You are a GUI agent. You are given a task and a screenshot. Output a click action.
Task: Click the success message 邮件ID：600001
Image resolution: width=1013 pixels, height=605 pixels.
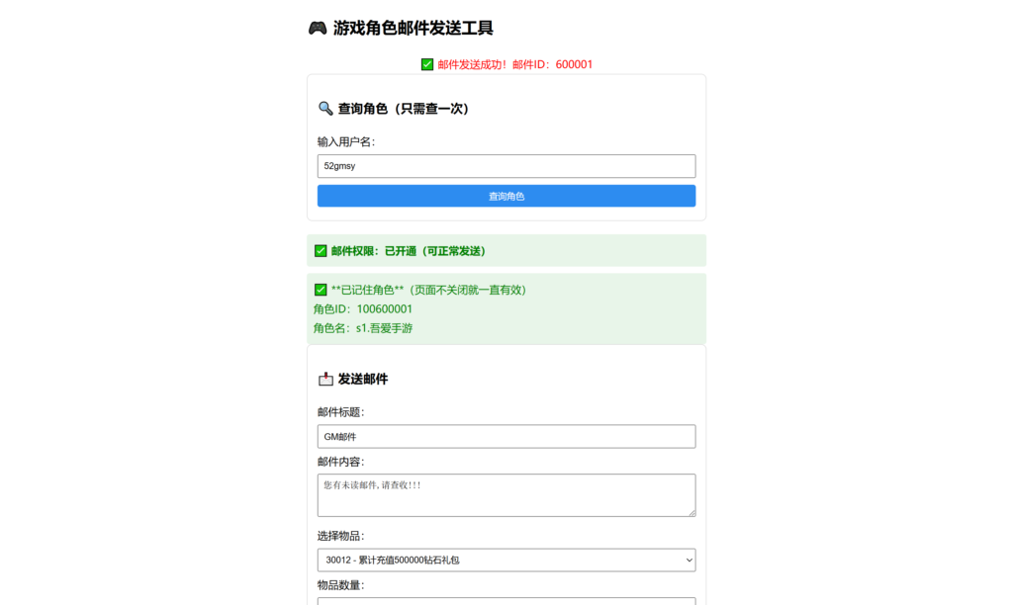[x=552, y=64]
